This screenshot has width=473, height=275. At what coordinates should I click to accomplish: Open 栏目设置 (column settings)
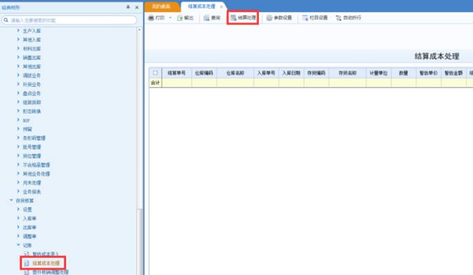(314, 18)
